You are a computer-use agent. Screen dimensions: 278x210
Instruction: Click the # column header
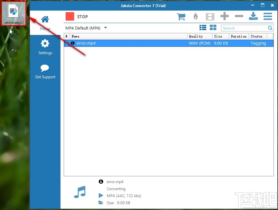tap(67, 36)
